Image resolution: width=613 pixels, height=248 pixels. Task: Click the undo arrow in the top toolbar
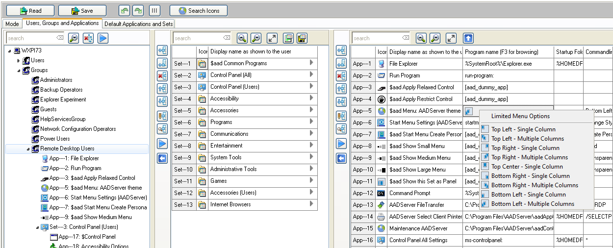(125, 10)
